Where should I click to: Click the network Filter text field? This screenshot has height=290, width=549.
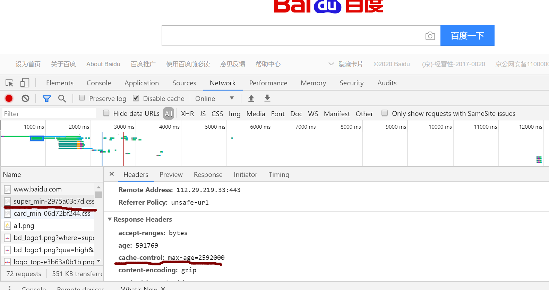pyautogui.click(x=49, y=114)
